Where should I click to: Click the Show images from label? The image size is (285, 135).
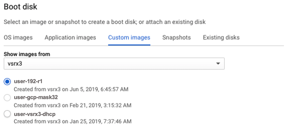[27, 54]
